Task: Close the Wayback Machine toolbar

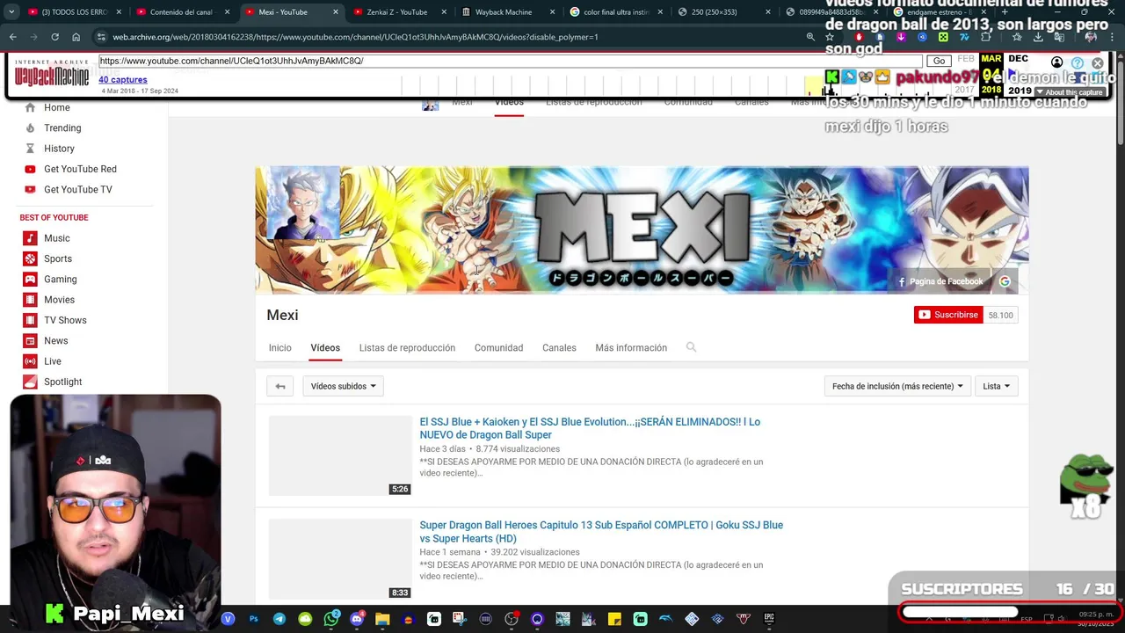Action: (x=1098, y=63)
